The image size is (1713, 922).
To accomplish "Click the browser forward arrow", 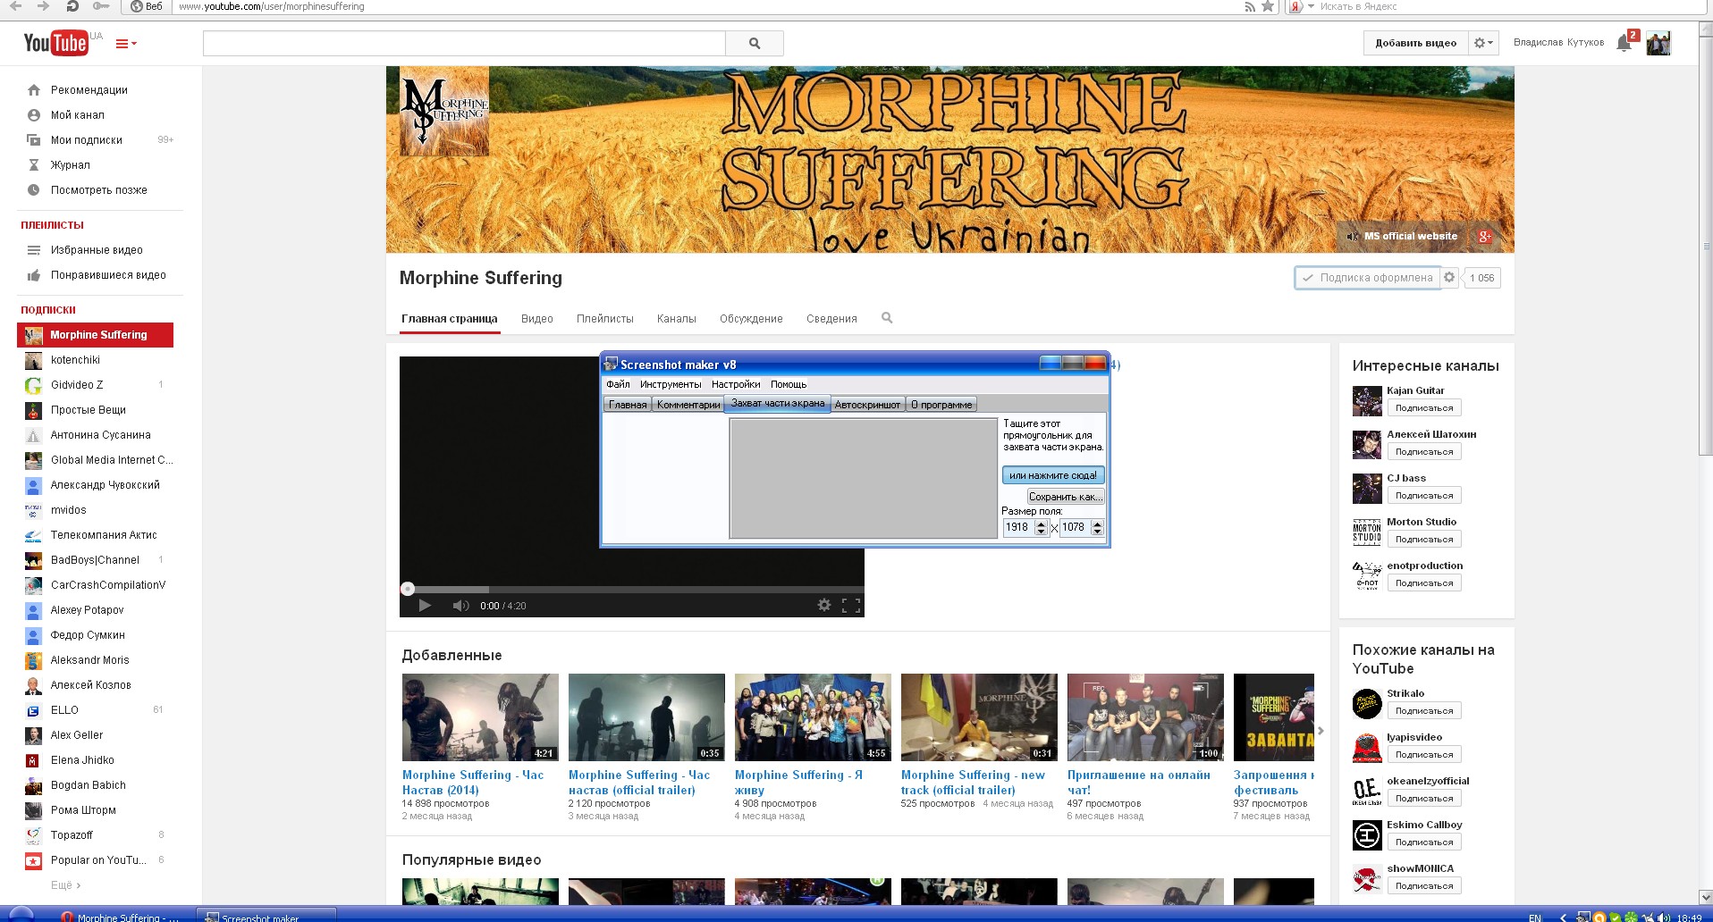I will pyautogui.click(x=43, y=6).
